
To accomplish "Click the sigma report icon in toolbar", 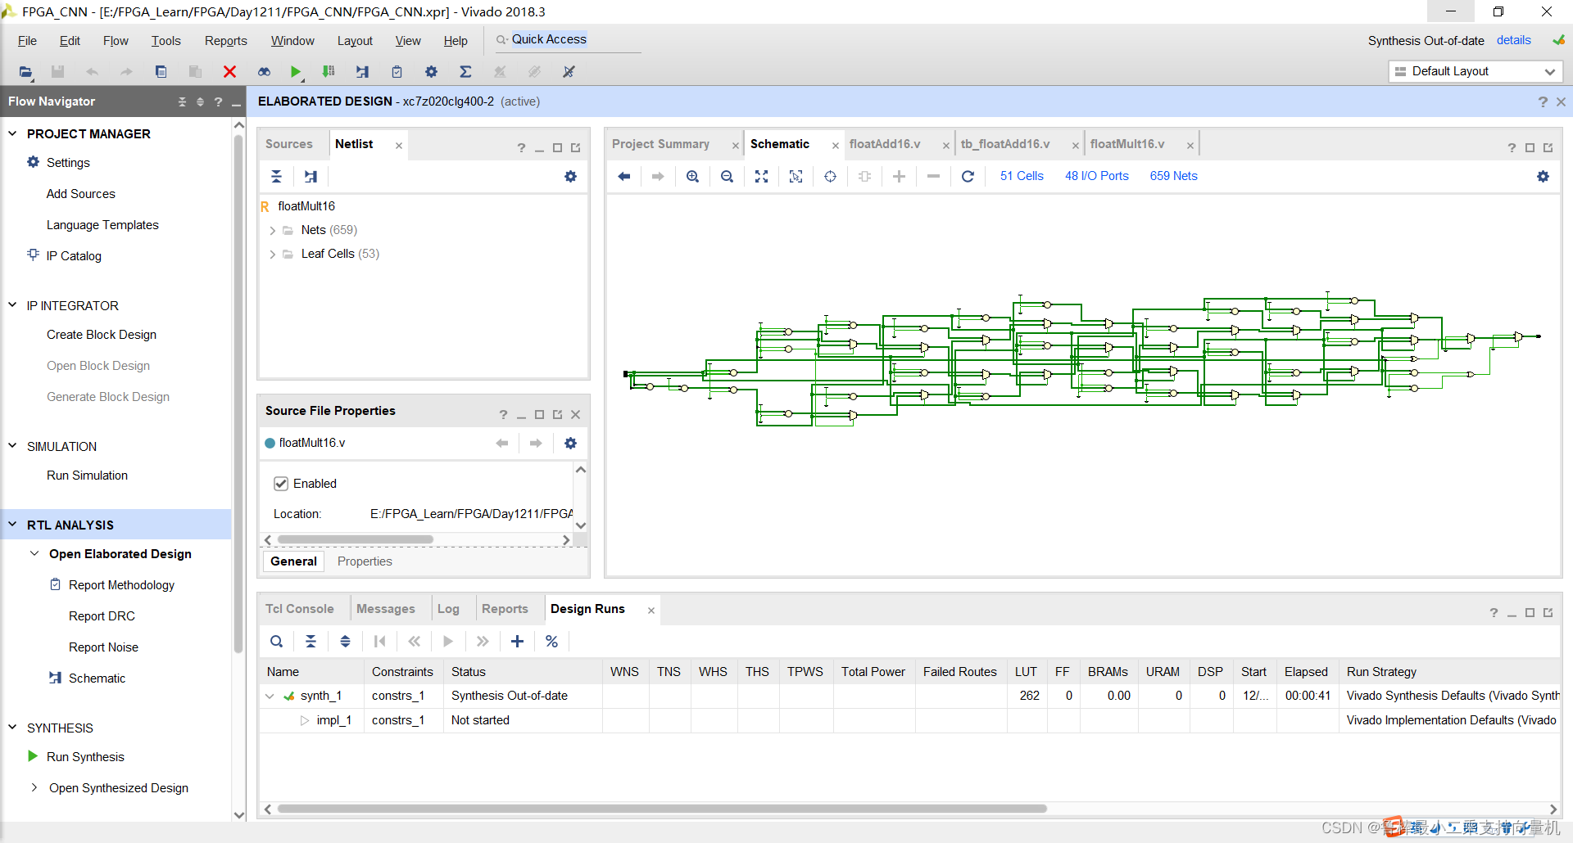I will (x=465, y=72).
